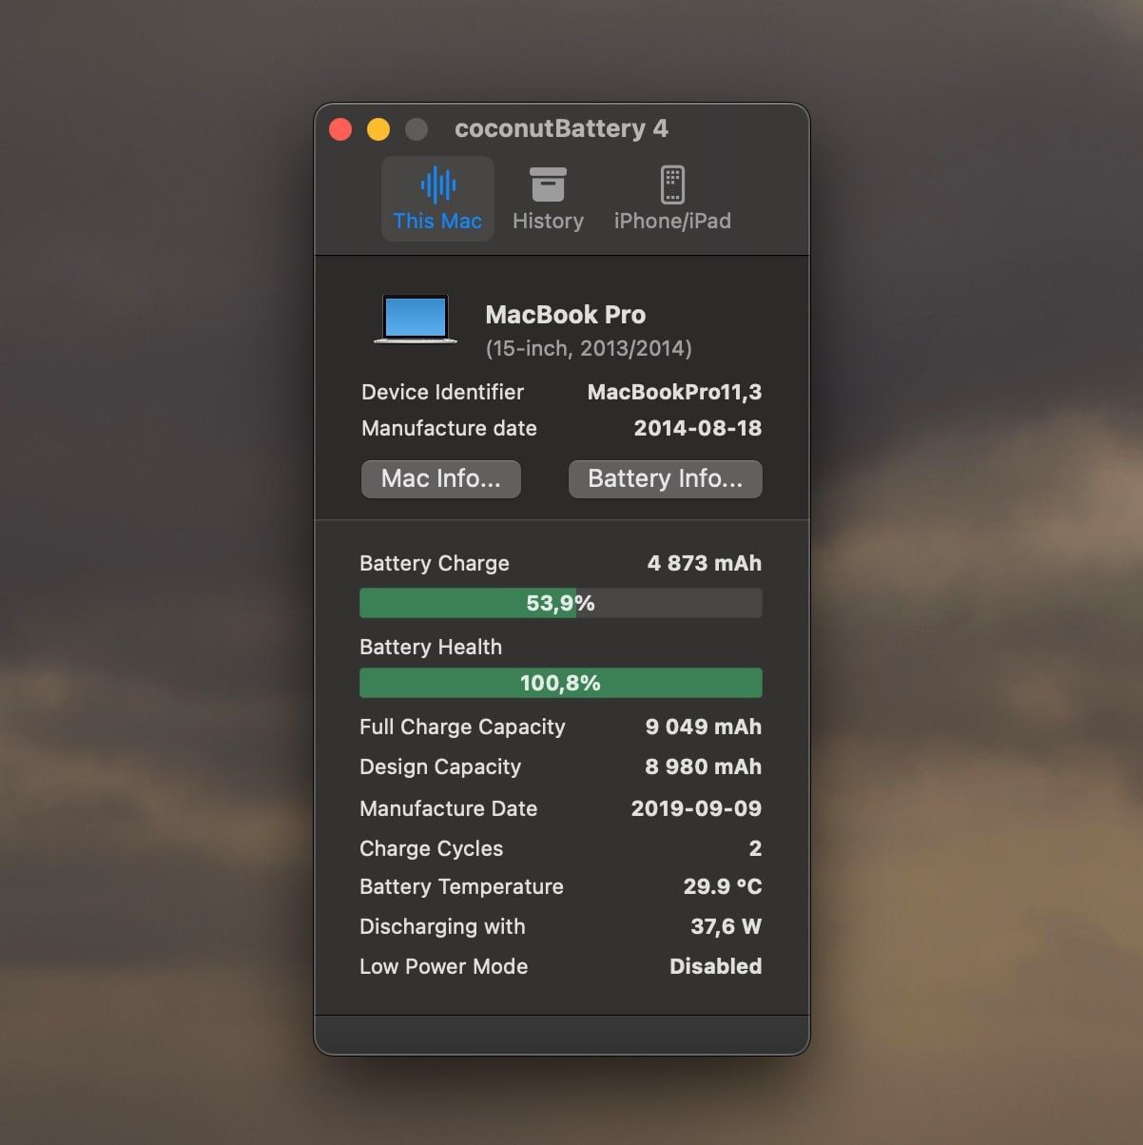Select the 29.9 °C temperature value
Screen dimensions: 1143x1145
pyautogui.click(x=723, y=886)
